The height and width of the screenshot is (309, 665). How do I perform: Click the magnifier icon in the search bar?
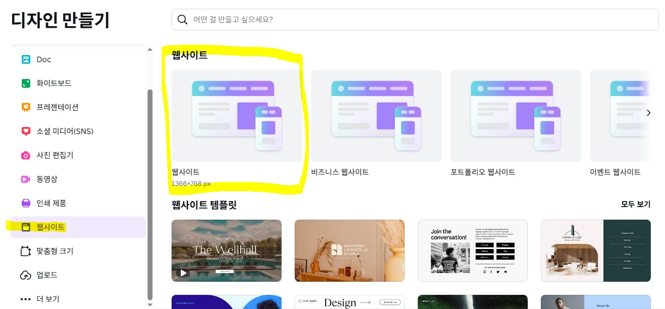(x=182, y=20)
